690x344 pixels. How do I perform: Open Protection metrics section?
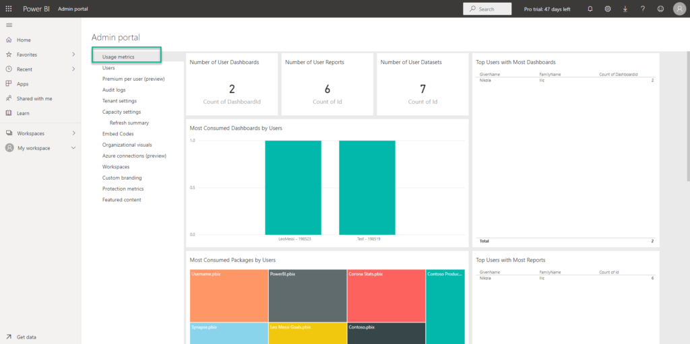pyautogui.click(x=123, y=188)
